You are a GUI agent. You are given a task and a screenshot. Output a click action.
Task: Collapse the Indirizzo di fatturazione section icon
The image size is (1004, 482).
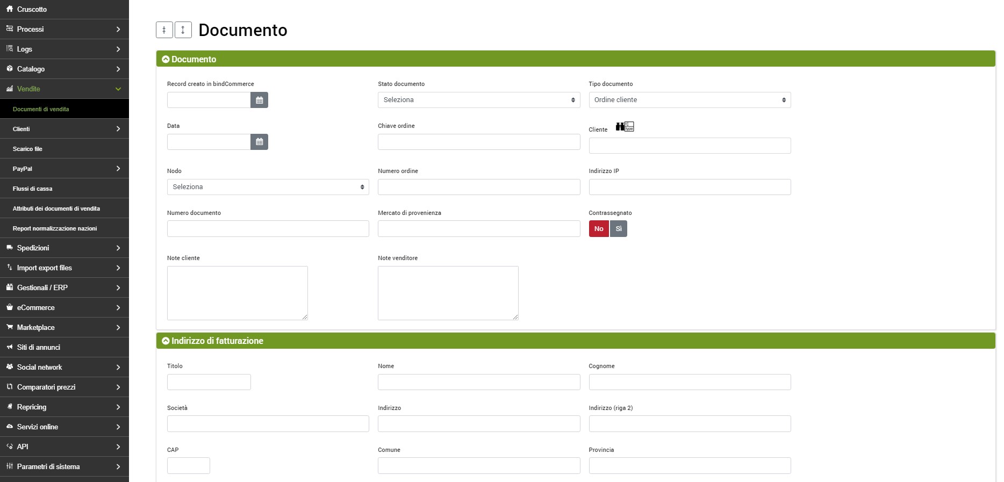tap(166, 341)
